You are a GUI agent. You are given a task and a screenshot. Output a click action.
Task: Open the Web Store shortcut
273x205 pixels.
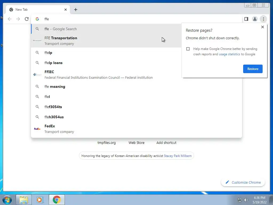(x=136, y=143)
